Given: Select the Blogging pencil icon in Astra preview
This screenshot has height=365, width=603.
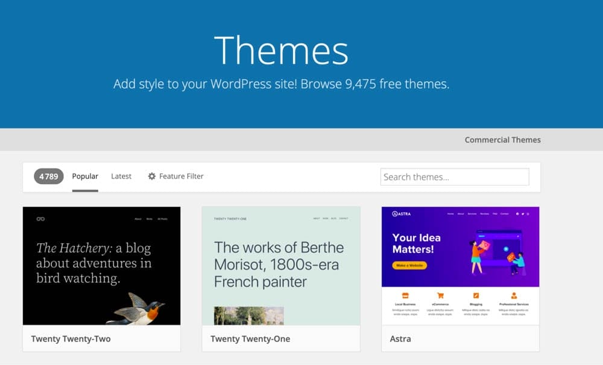Looking at the screenshot, I should click(x=476, y=295).
